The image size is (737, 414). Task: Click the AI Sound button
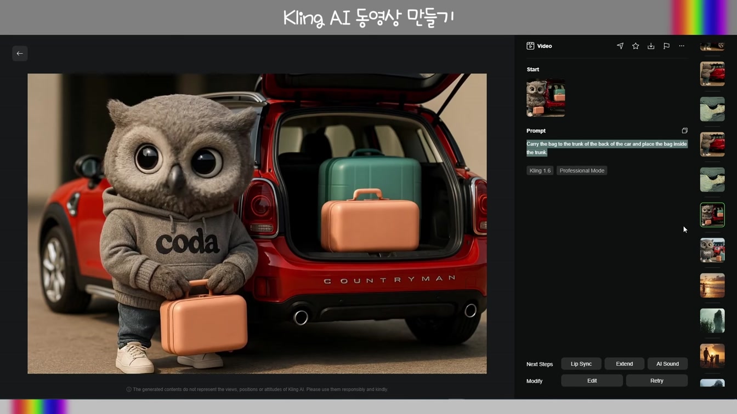tap(667, 364)
